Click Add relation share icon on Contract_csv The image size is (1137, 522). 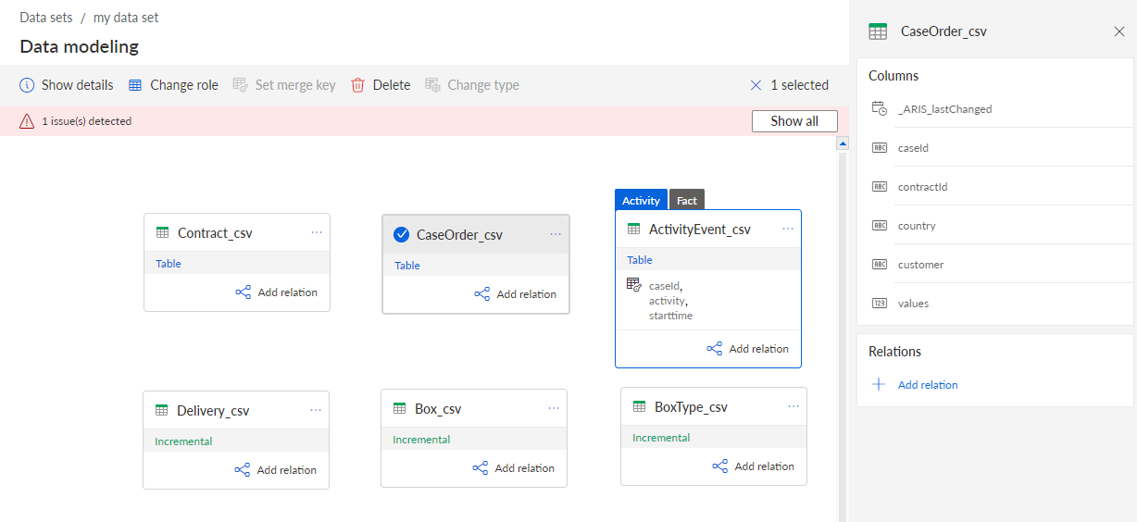coord(243,292)
